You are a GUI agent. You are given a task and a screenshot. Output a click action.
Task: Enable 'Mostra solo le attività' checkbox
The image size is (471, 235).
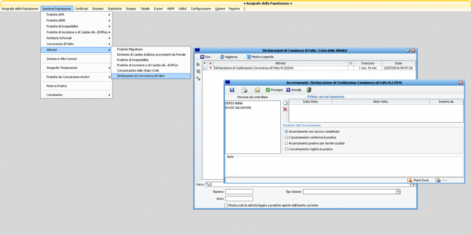tap(227, 206)
